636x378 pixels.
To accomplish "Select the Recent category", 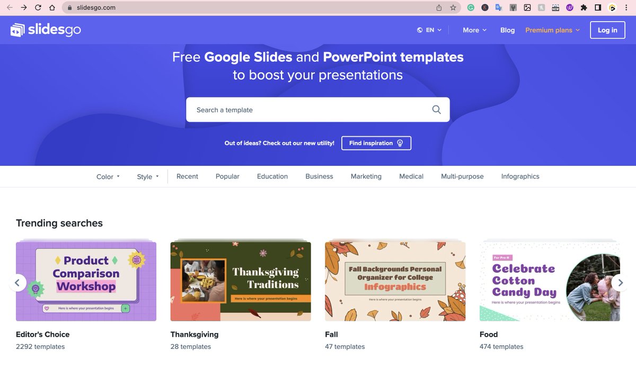I will tap(187, 176).
